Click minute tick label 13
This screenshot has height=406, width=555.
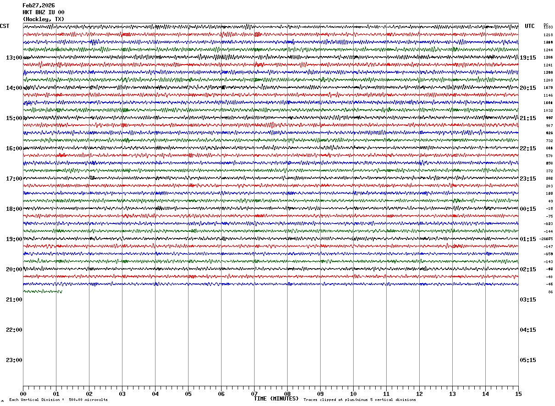452,394
